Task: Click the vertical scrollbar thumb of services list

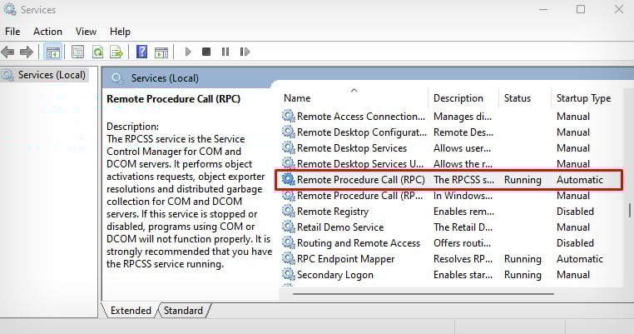Action: 630,210
